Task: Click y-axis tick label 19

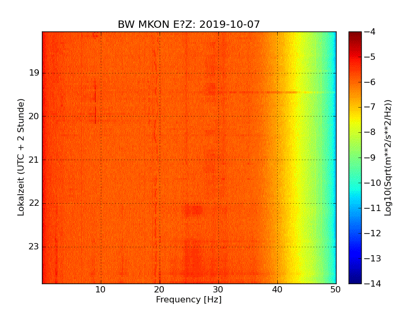Action: (34, 73)
